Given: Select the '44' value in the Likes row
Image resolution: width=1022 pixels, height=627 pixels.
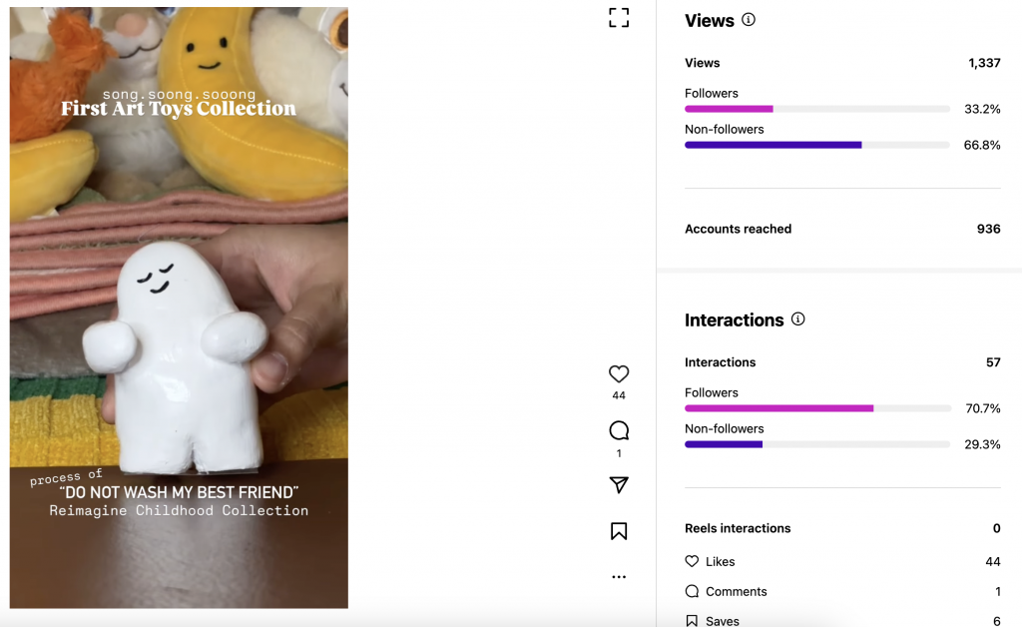Looking at the screenshot, I should [993, 561].
